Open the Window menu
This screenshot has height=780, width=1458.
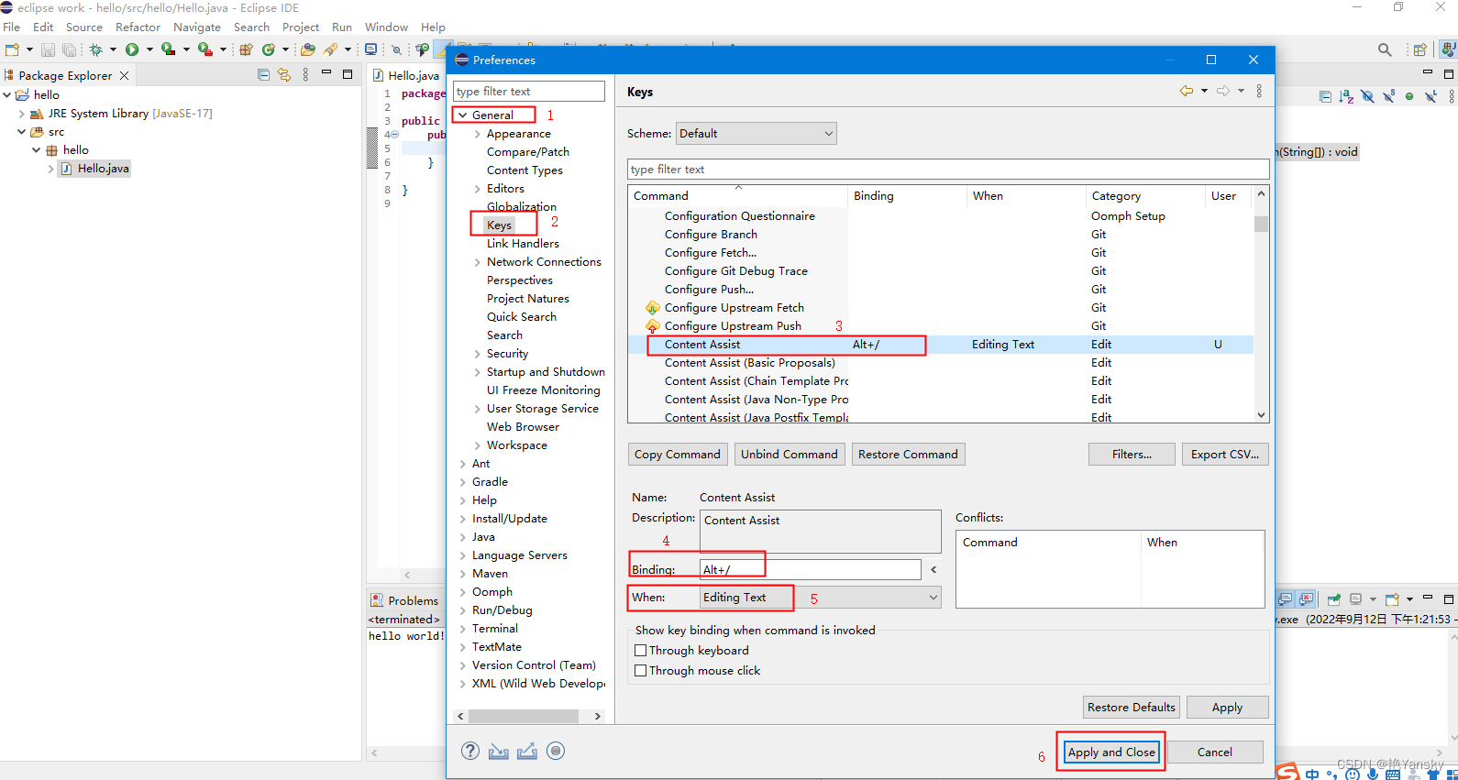[x=386, y=27]
